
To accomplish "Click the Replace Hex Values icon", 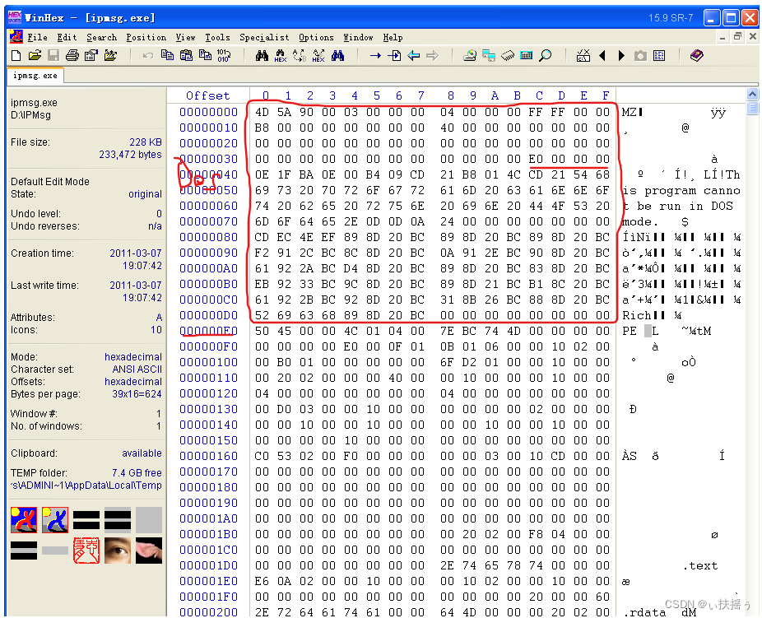I will point(318,56).
